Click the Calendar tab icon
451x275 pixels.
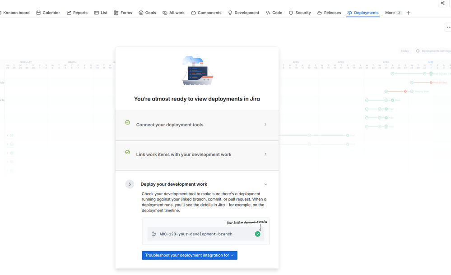(38, 13)
